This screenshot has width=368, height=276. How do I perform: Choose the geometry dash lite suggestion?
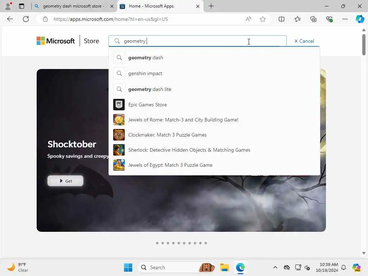214,89
